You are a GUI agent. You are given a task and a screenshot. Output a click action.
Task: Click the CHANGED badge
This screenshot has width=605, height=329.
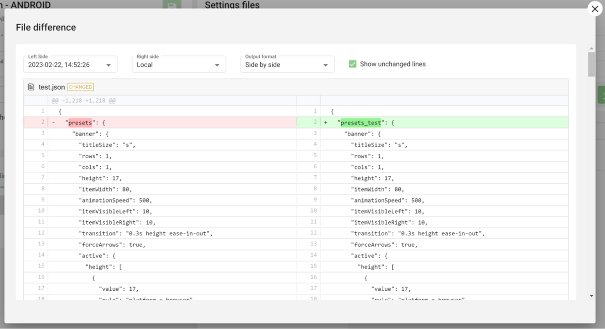click(x=81, y=87)
